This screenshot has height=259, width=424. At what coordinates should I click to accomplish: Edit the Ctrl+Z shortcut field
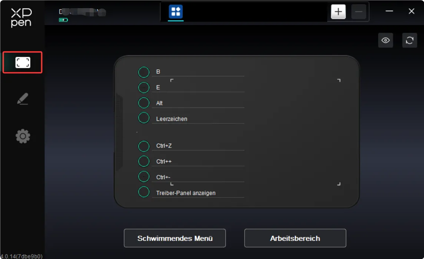pyautogui.click(x=198, y=146)
